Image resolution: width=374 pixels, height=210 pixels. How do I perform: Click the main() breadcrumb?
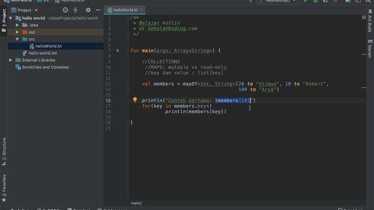(136, 203)
